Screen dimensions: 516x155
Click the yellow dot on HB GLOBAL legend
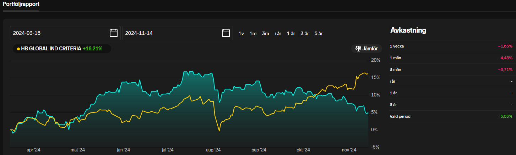click(x=18, y=49)
